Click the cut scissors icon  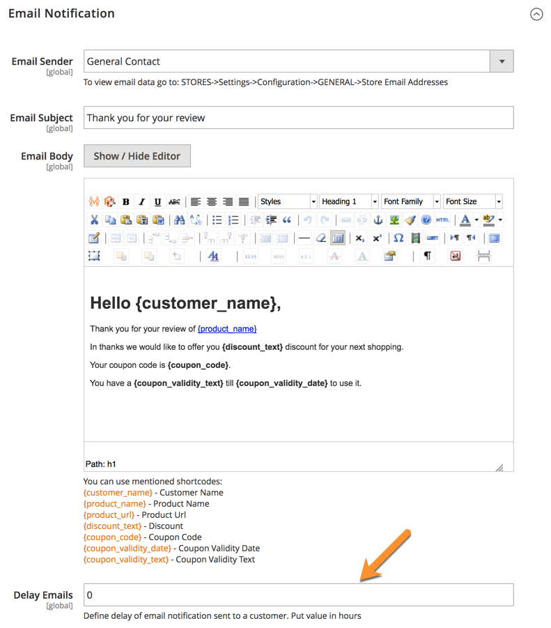pos(94,220)
